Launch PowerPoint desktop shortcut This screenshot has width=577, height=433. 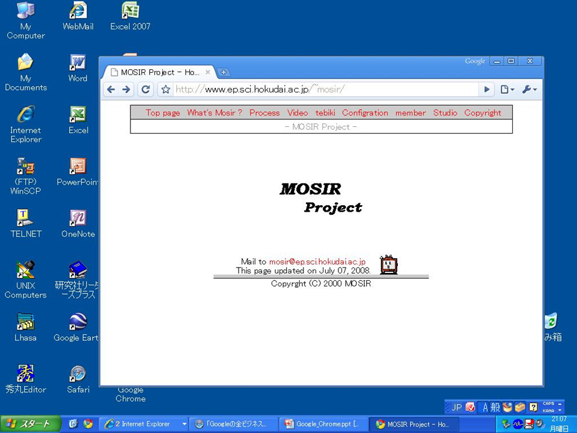click(x=78, y=172)
